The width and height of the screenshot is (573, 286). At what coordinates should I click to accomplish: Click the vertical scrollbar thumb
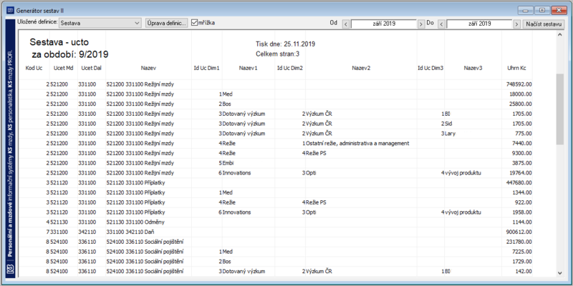click(559, 109)
